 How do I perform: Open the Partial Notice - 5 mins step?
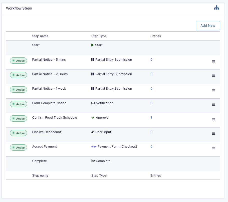coord(49,59)
